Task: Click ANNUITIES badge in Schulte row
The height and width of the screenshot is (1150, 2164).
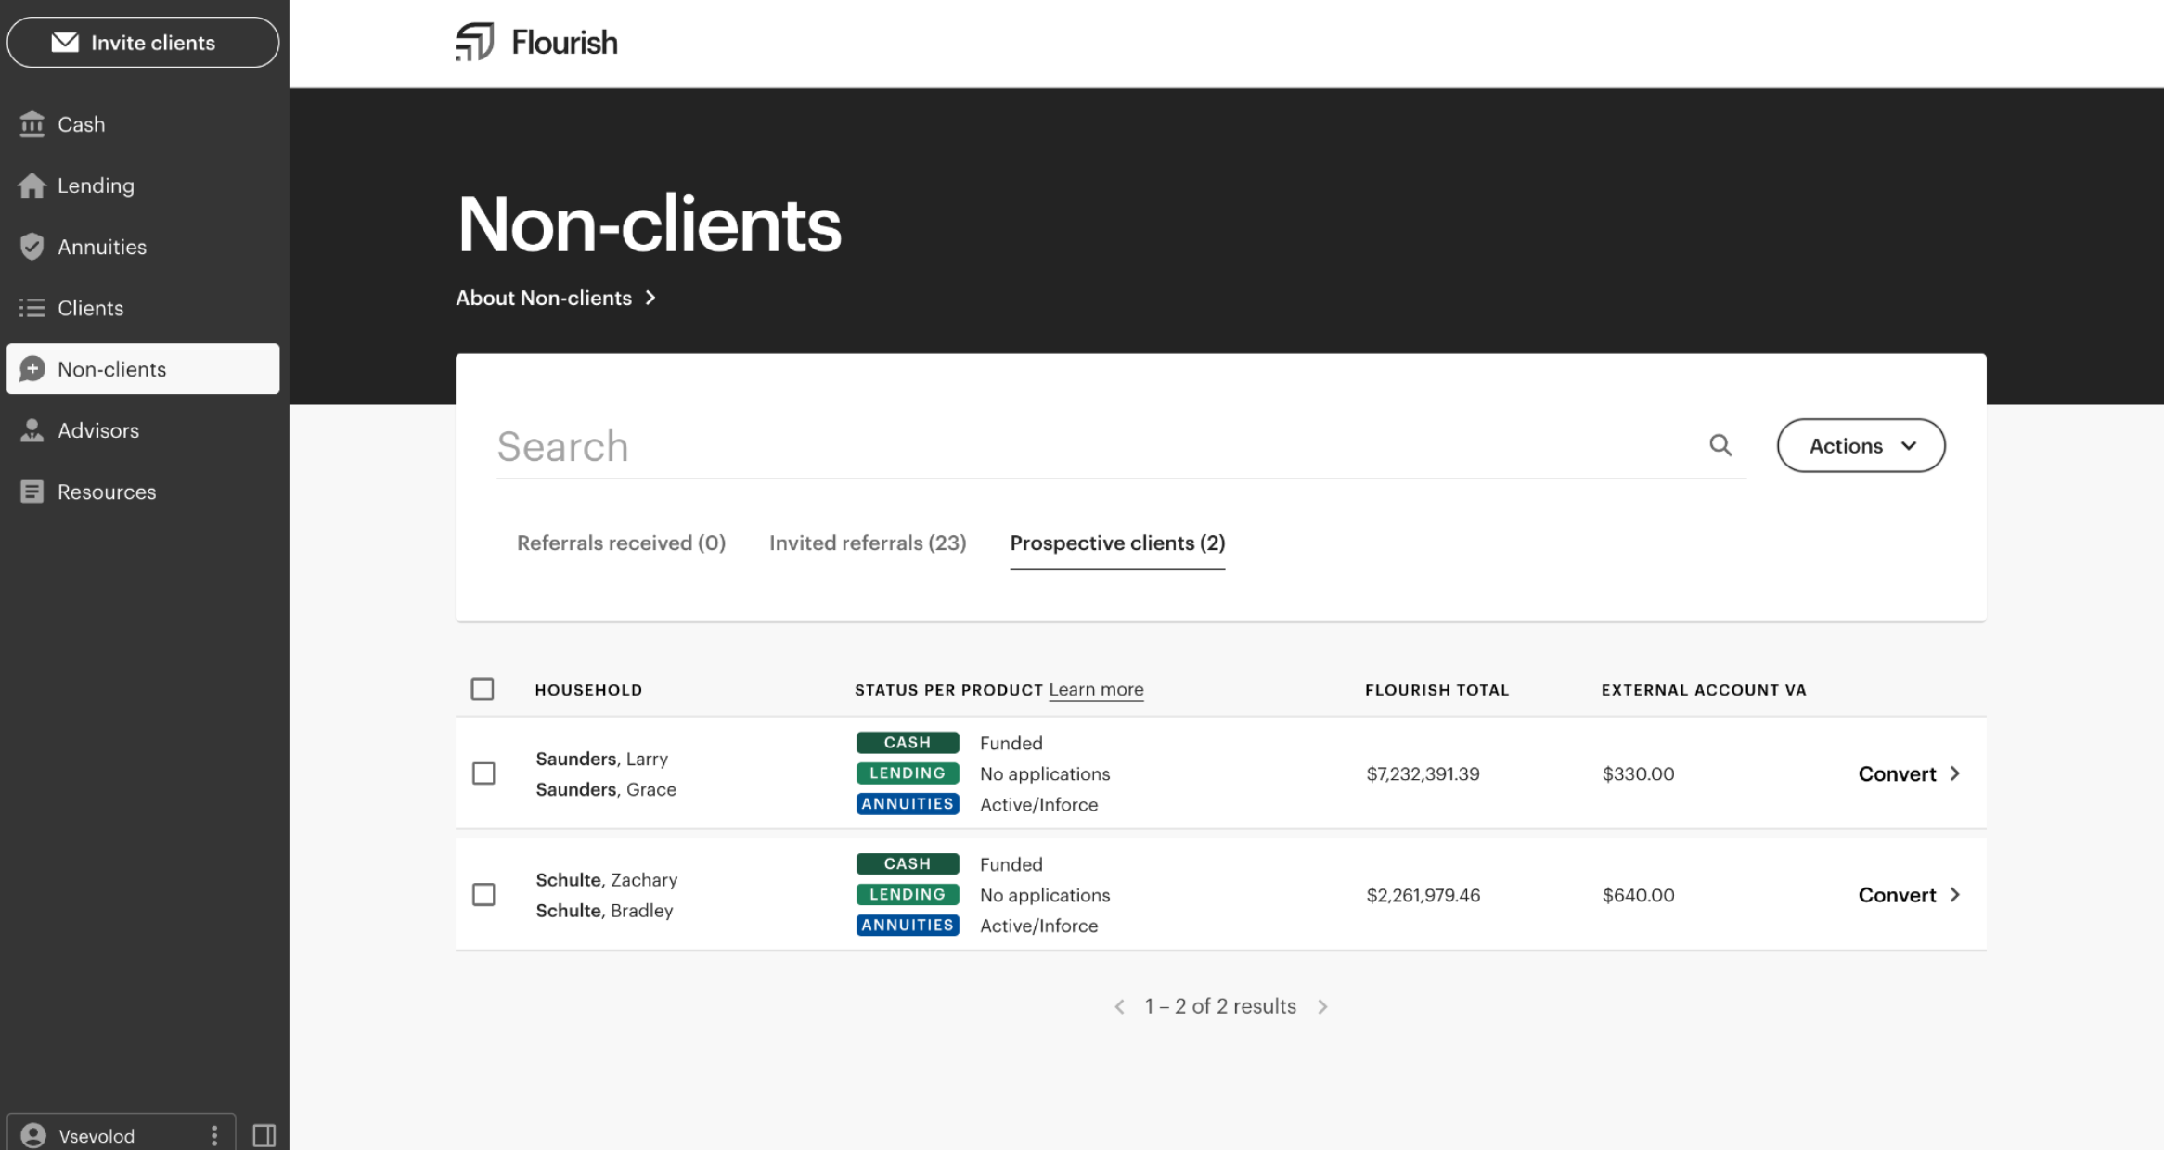Action: pos(908,925)
